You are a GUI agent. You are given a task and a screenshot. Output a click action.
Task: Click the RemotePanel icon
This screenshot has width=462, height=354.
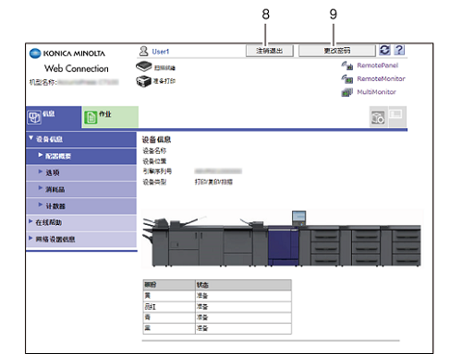tap(347, 65)
